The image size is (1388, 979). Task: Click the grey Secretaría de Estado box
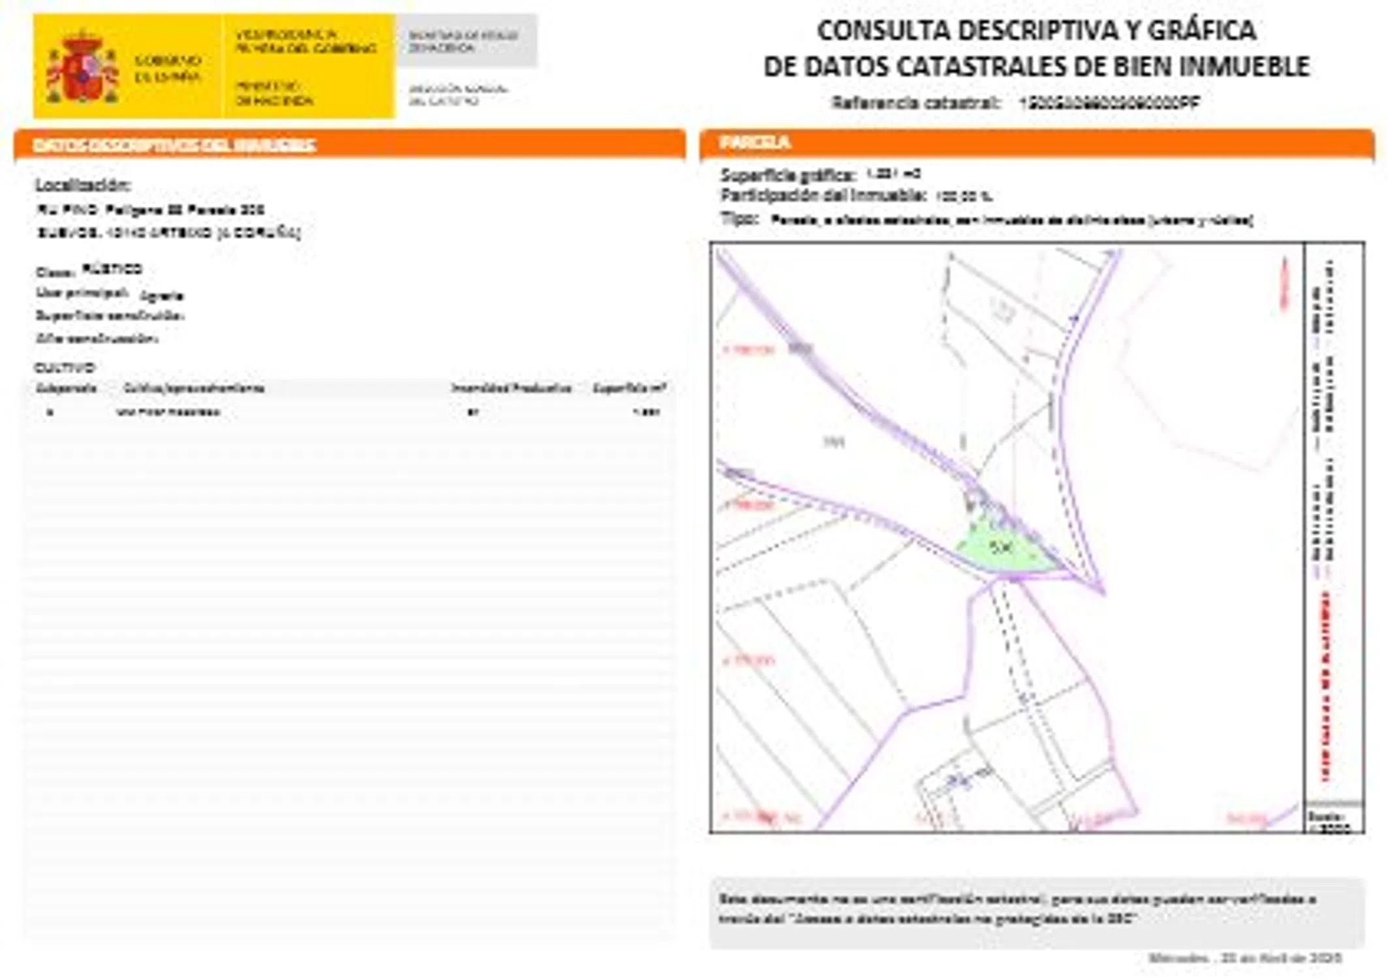click(x=465, y=41)
